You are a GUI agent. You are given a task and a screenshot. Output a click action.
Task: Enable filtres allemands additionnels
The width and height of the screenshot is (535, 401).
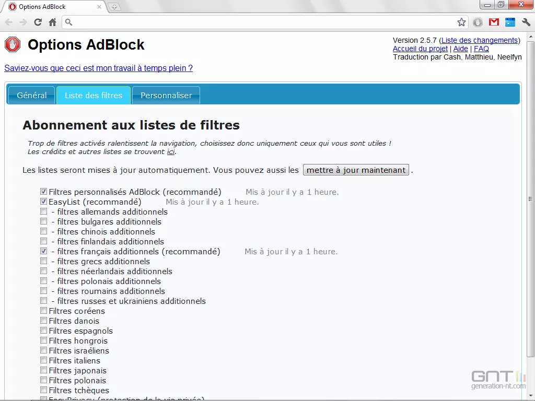[x=44, y=211]
